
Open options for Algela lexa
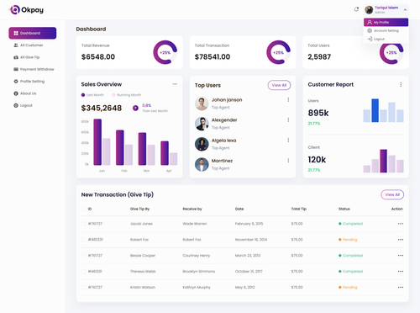pos(288,141)
